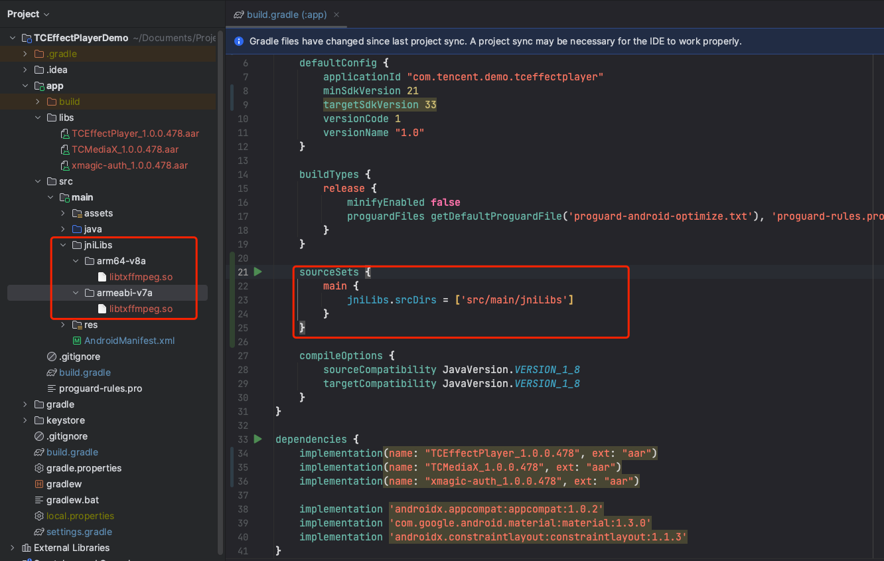Expand the External Libraries node
The height and width of the screenshot is (561, 884).
point(13,548)
